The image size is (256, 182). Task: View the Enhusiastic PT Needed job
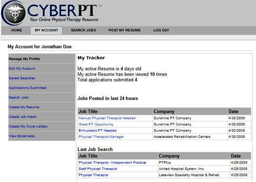pos(97,131)
